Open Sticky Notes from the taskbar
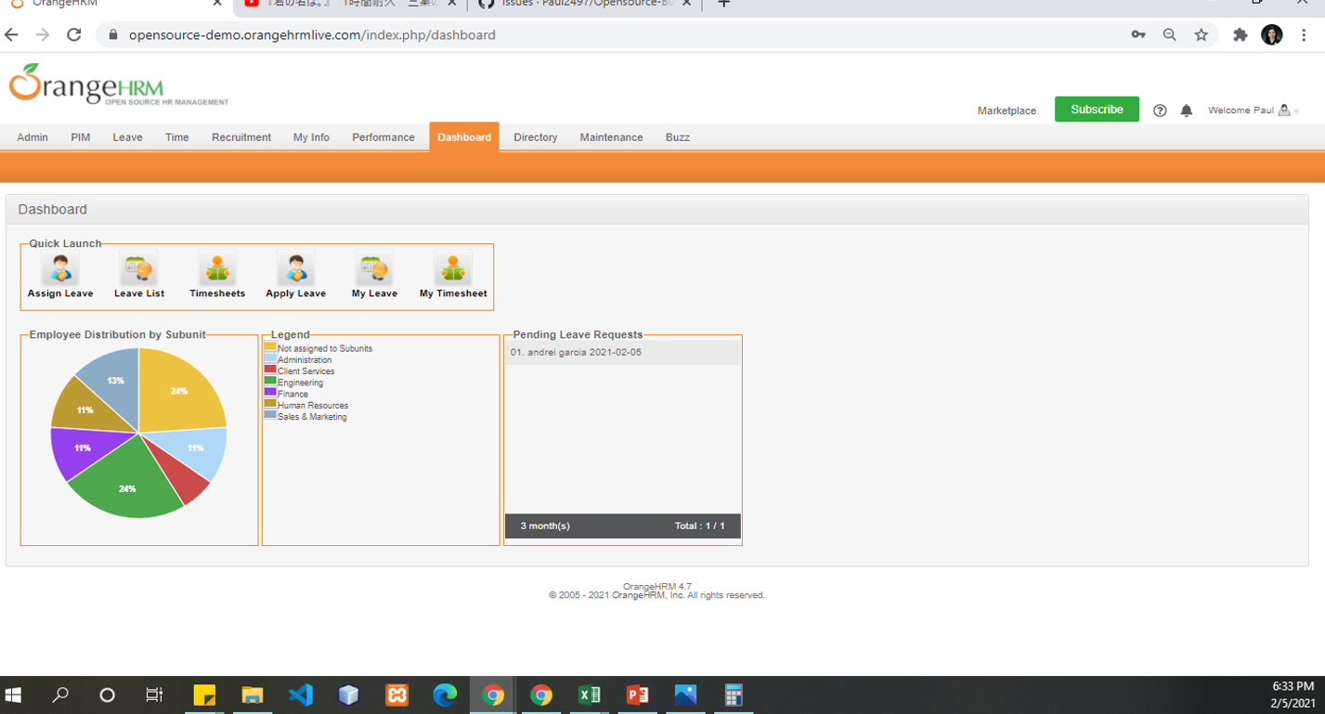The width and height of the screenshot is (1325, 714). (204, 695)
